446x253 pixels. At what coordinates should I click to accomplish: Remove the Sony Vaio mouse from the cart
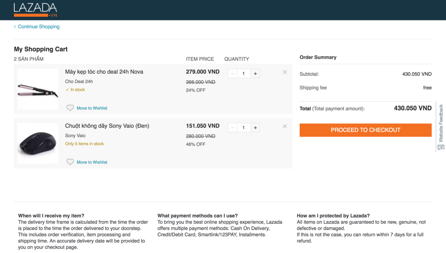[285, 126]
